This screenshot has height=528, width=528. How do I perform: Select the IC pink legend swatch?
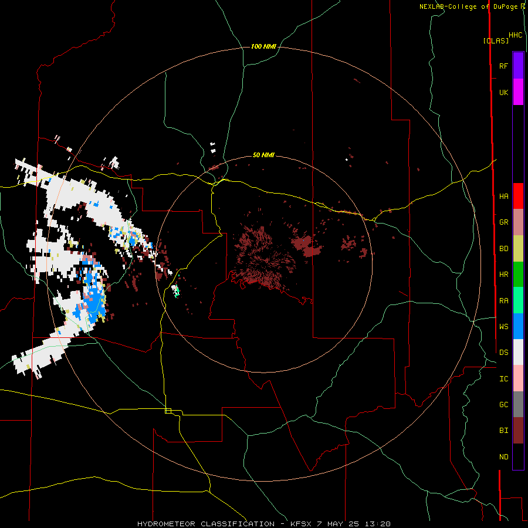click(518, 378)
